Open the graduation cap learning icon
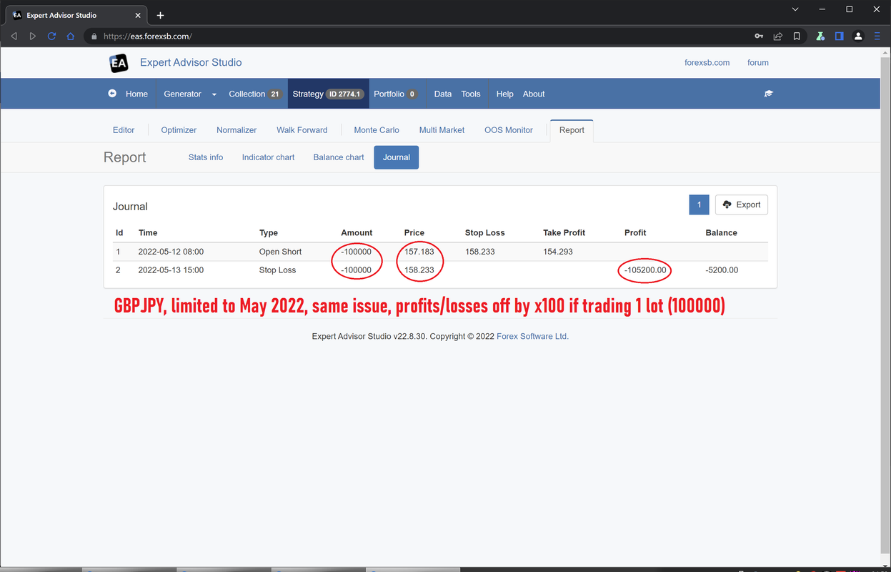 coord(769,94)
